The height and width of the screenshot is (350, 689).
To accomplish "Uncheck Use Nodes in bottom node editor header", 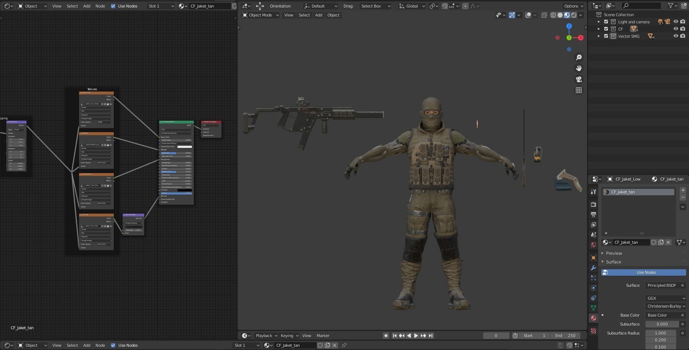I will (113, 345).
